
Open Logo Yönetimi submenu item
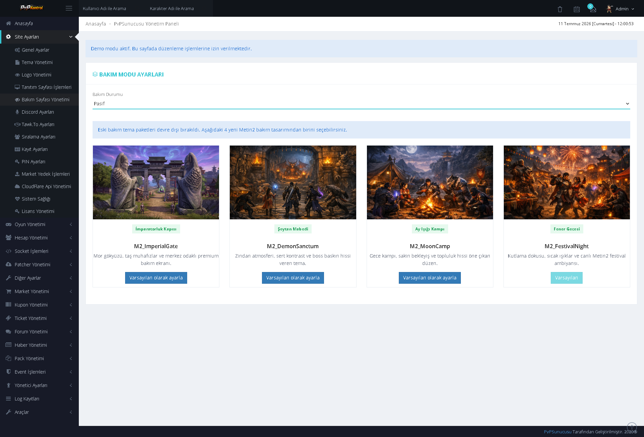coord(39,75)
